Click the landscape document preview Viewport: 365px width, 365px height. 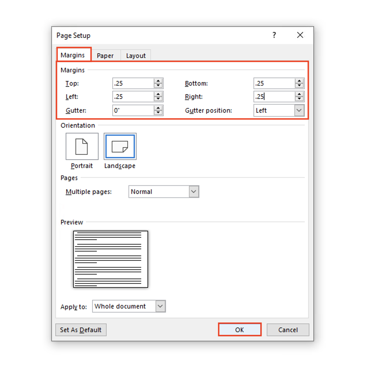[110, 259]
